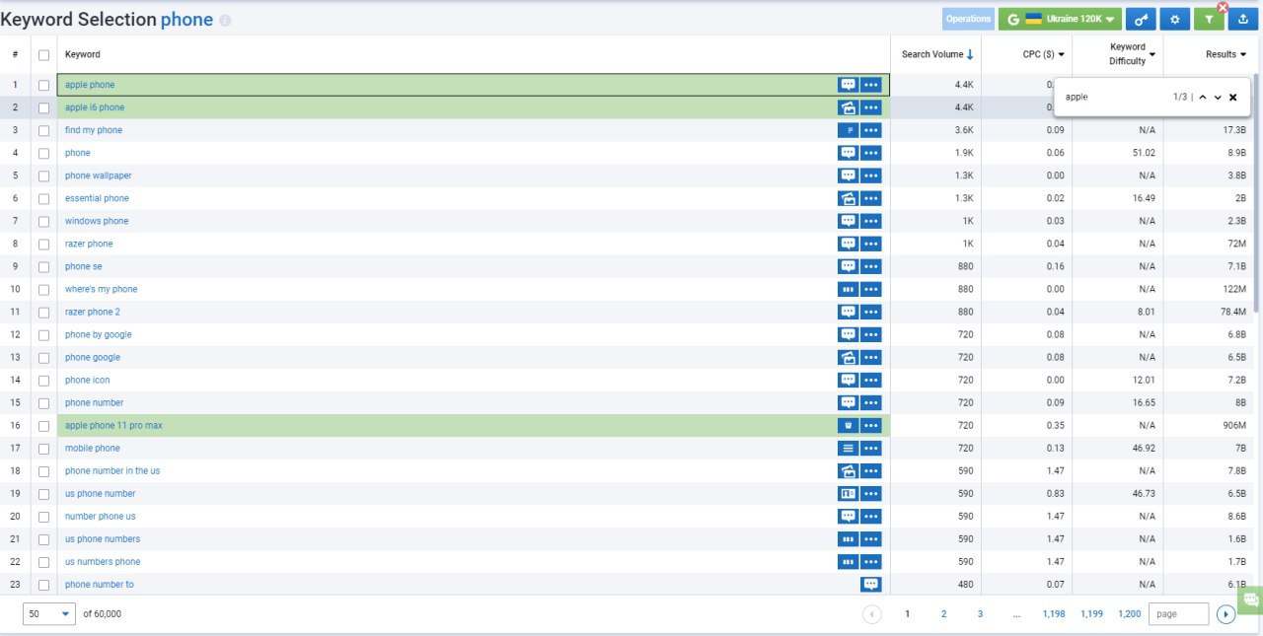The width and height of the screenshot is (1263, 636).
Task: Go to next search match arrow
Action: pos(1218,97)
